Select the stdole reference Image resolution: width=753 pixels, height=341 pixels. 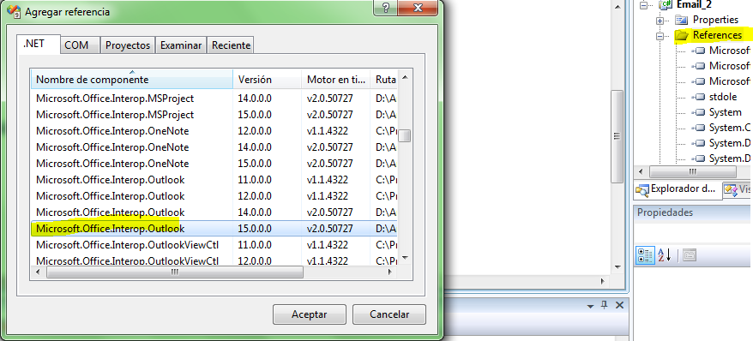point(723,97)
